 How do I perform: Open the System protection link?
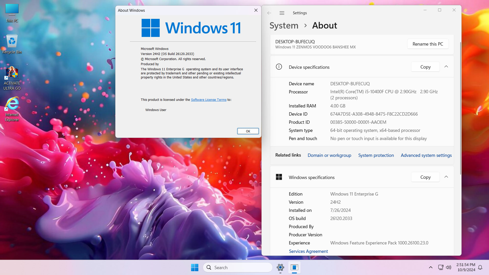(376, 155)
